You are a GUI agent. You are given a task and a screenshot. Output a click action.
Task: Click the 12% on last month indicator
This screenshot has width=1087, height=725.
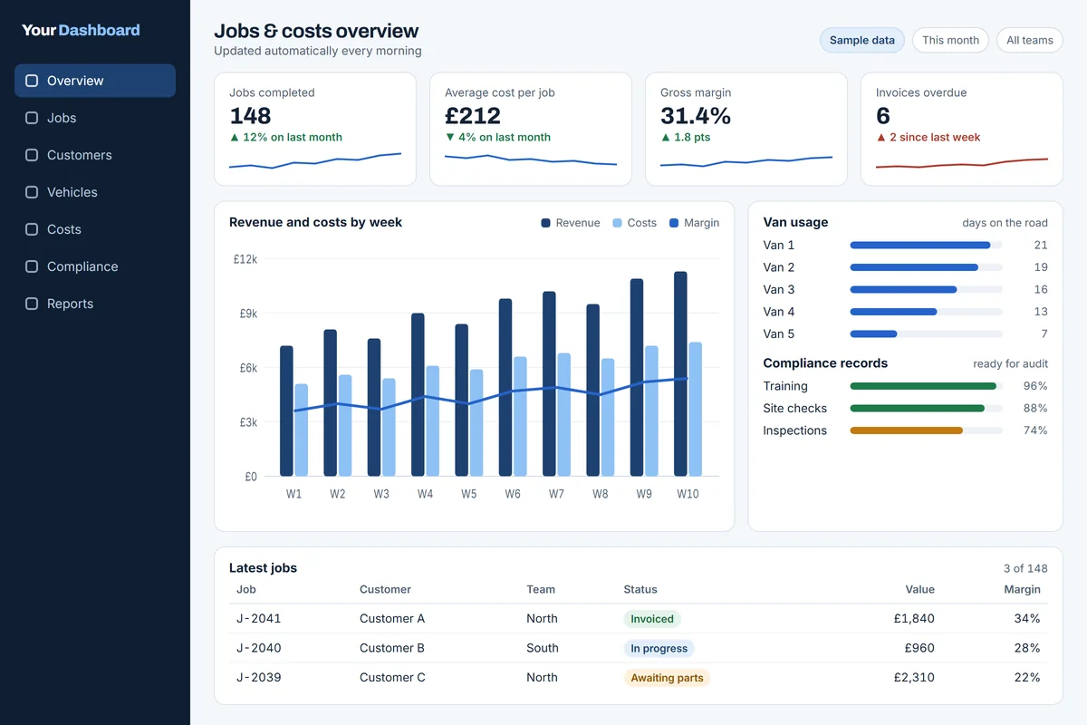[x=285, y=138]
